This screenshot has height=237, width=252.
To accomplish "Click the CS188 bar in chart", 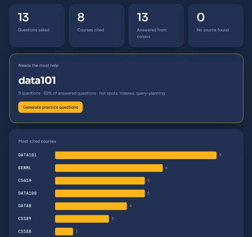I will click(x=64, y=232).
